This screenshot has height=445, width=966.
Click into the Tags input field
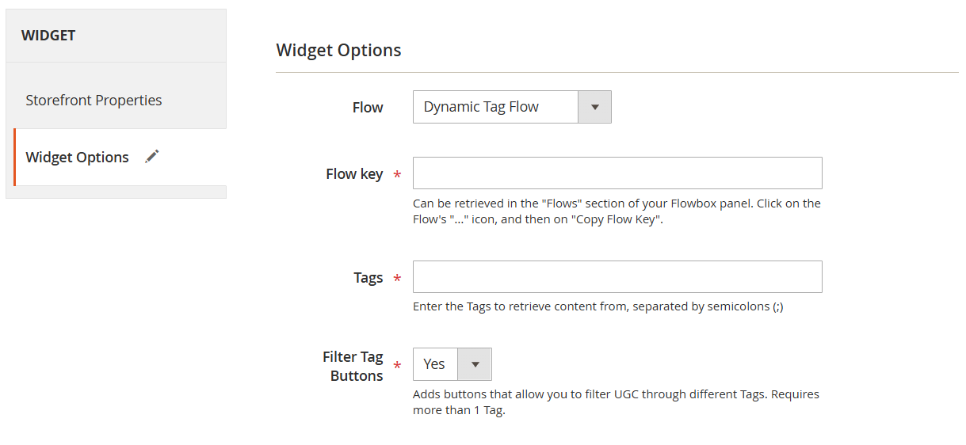[x=617, y=277]
